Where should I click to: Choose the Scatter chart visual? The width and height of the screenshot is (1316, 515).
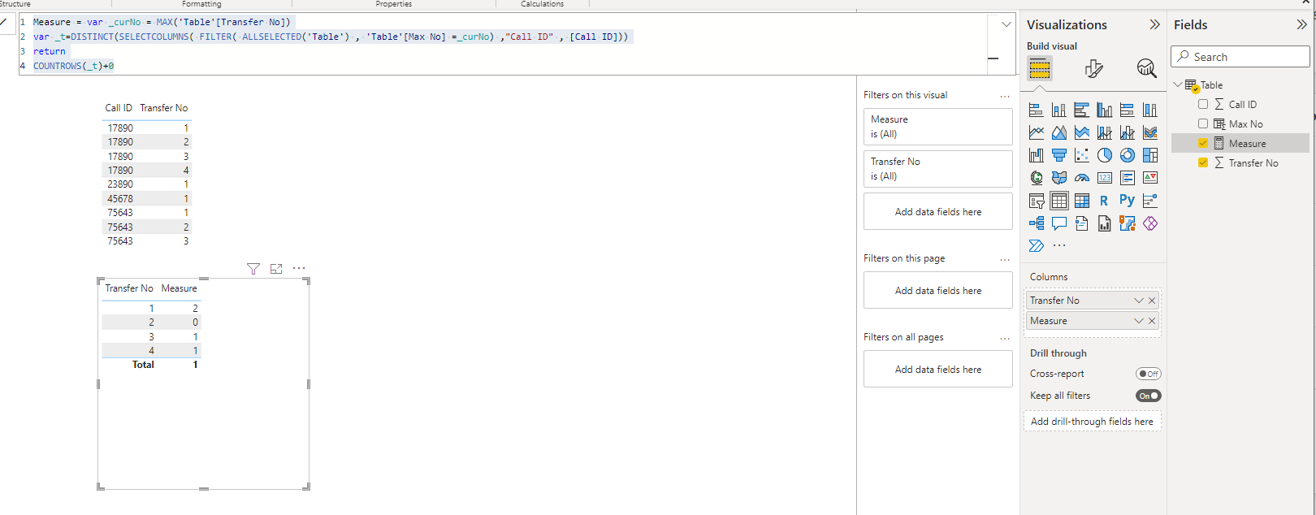pyautogui.click(x=1082, y=155)
